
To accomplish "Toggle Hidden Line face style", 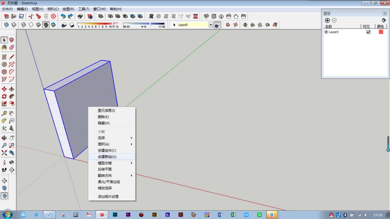I will point(31,25).
